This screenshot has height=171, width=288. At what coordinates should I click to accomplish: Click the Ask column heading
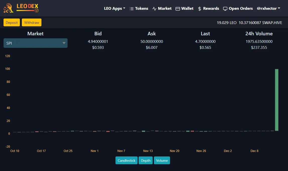pyautogui.click(x=152, y=34)
